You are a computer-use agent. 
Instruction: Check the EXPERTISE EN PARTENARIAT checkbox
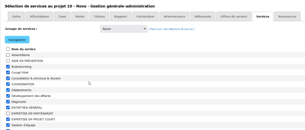pos(8,113)
